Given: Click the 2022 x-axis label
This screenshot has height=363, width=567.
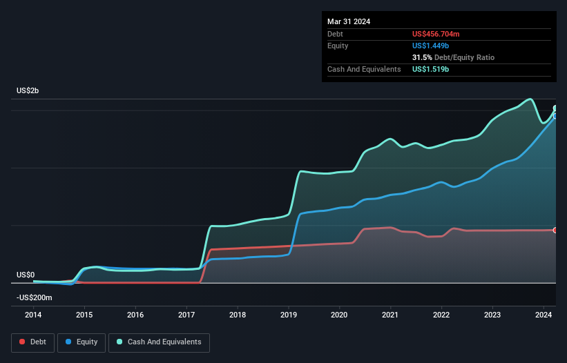Looking at the screenshot, I should click(441, 315).
